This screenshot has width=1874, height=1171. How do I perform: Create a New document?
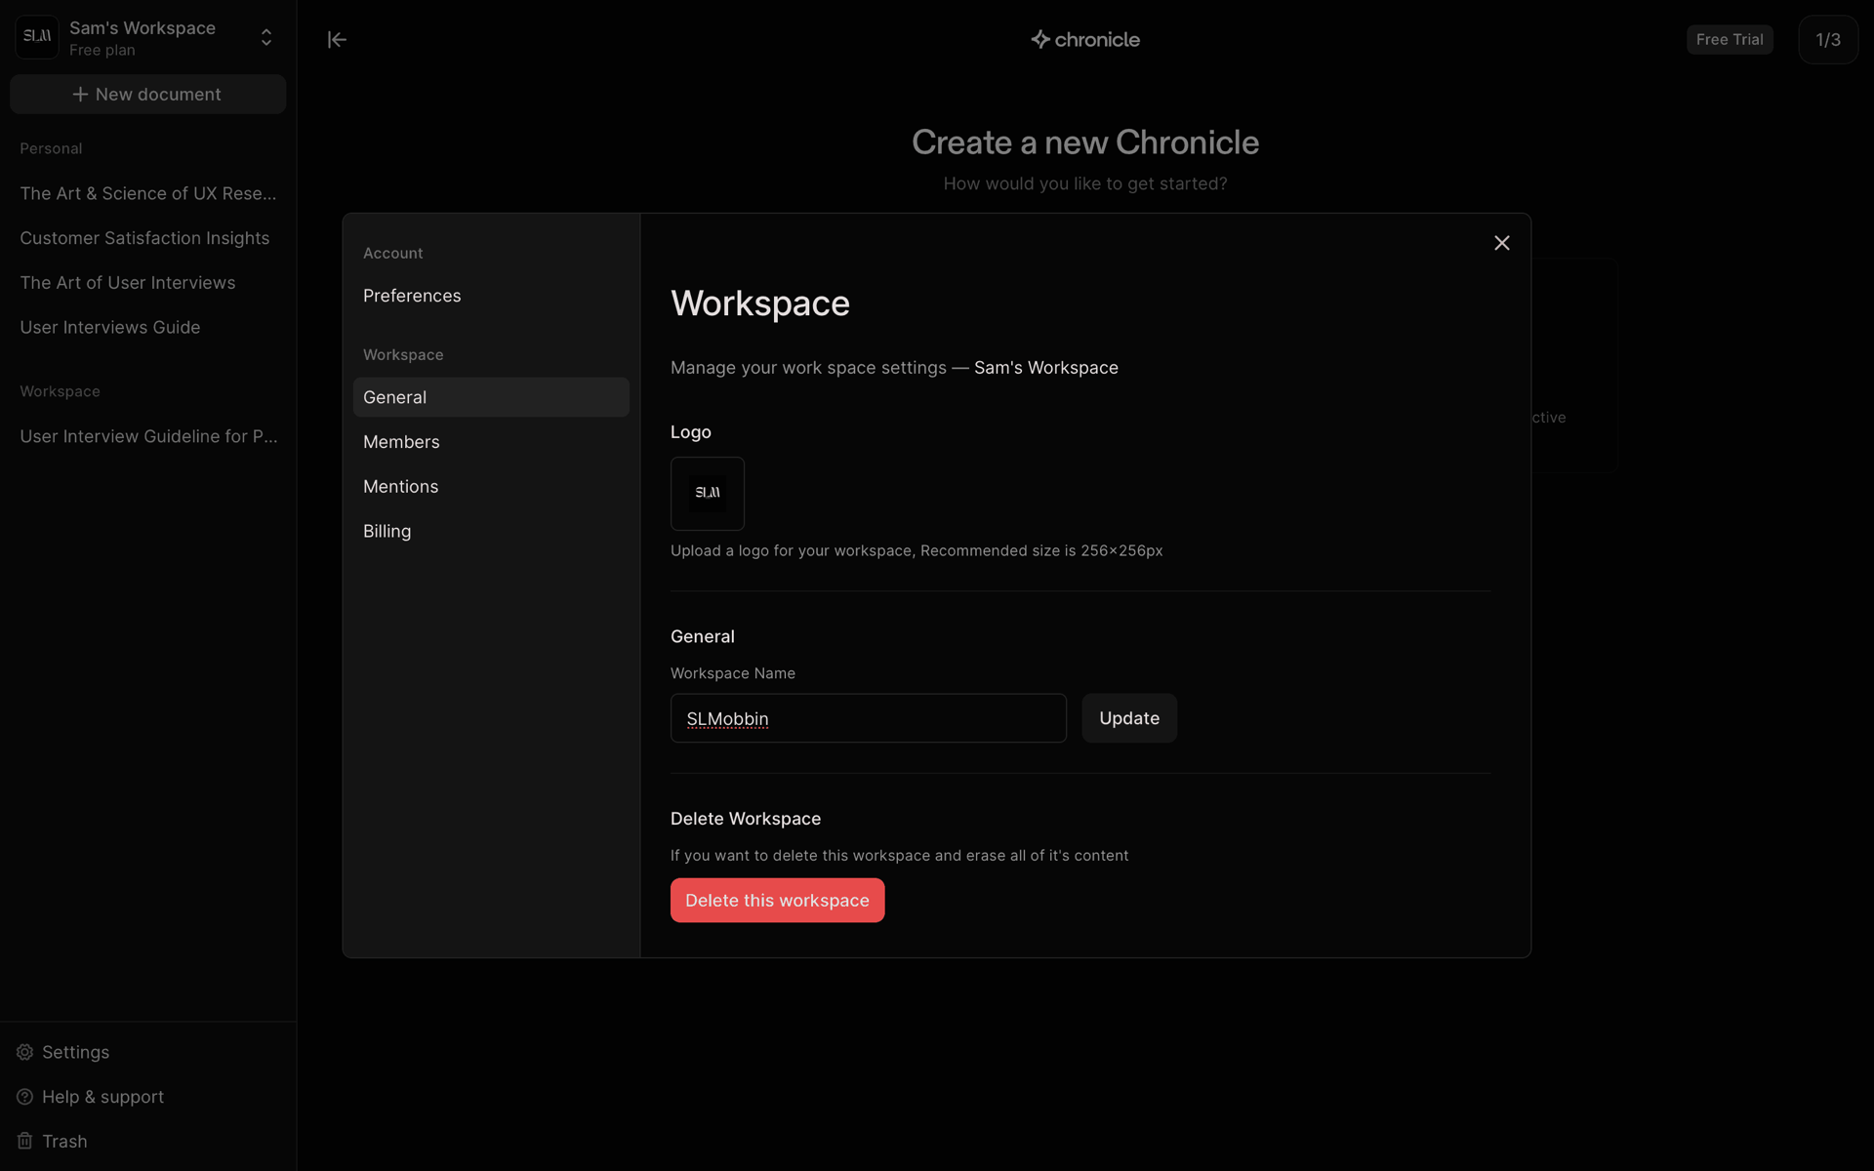[x=148, y=95]
